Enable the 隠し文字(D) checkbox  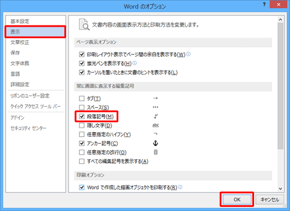[82, 125]
